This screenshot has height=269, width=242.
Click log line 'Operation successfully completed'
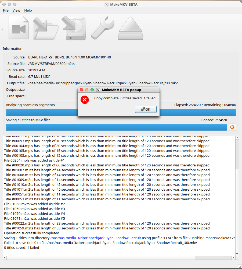click(32, 233)
